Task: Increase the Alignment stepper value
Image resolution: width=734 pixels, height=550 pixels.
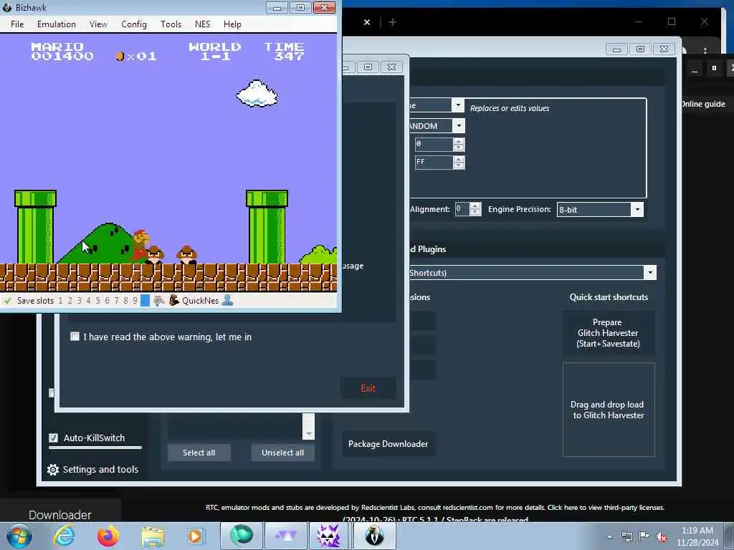Action: (475, 206)
